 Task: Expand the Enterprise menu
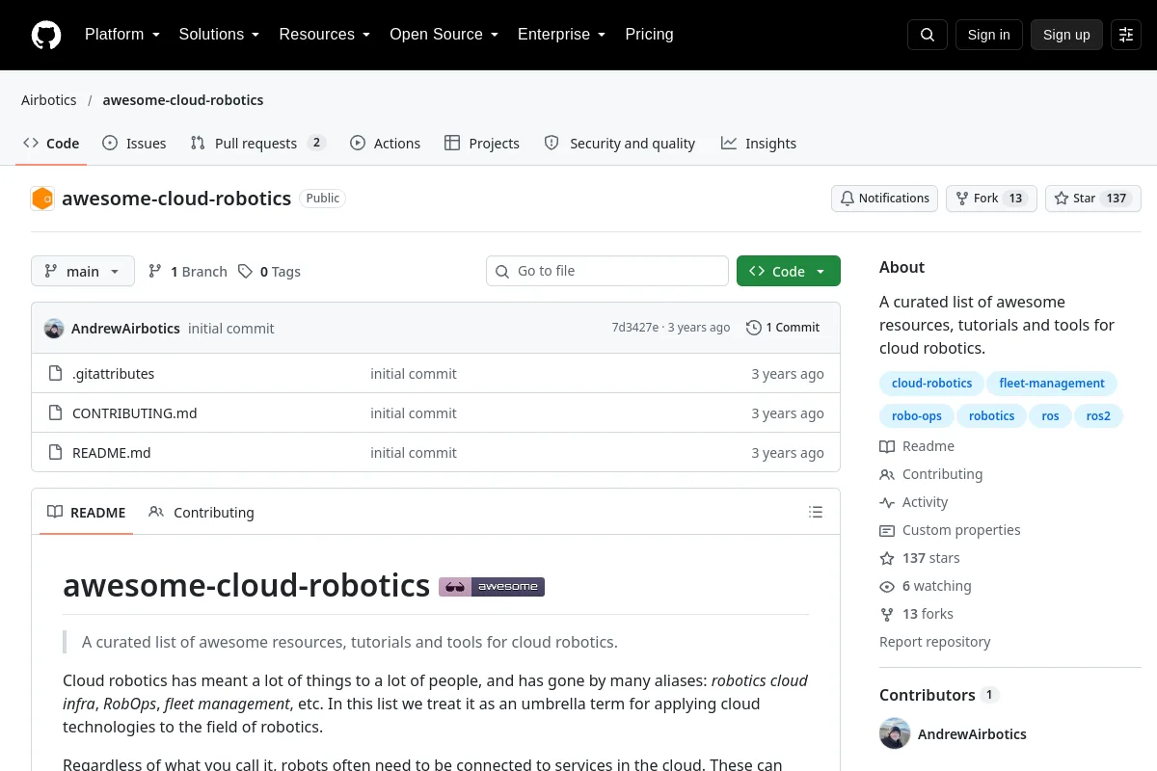(561, 35)
